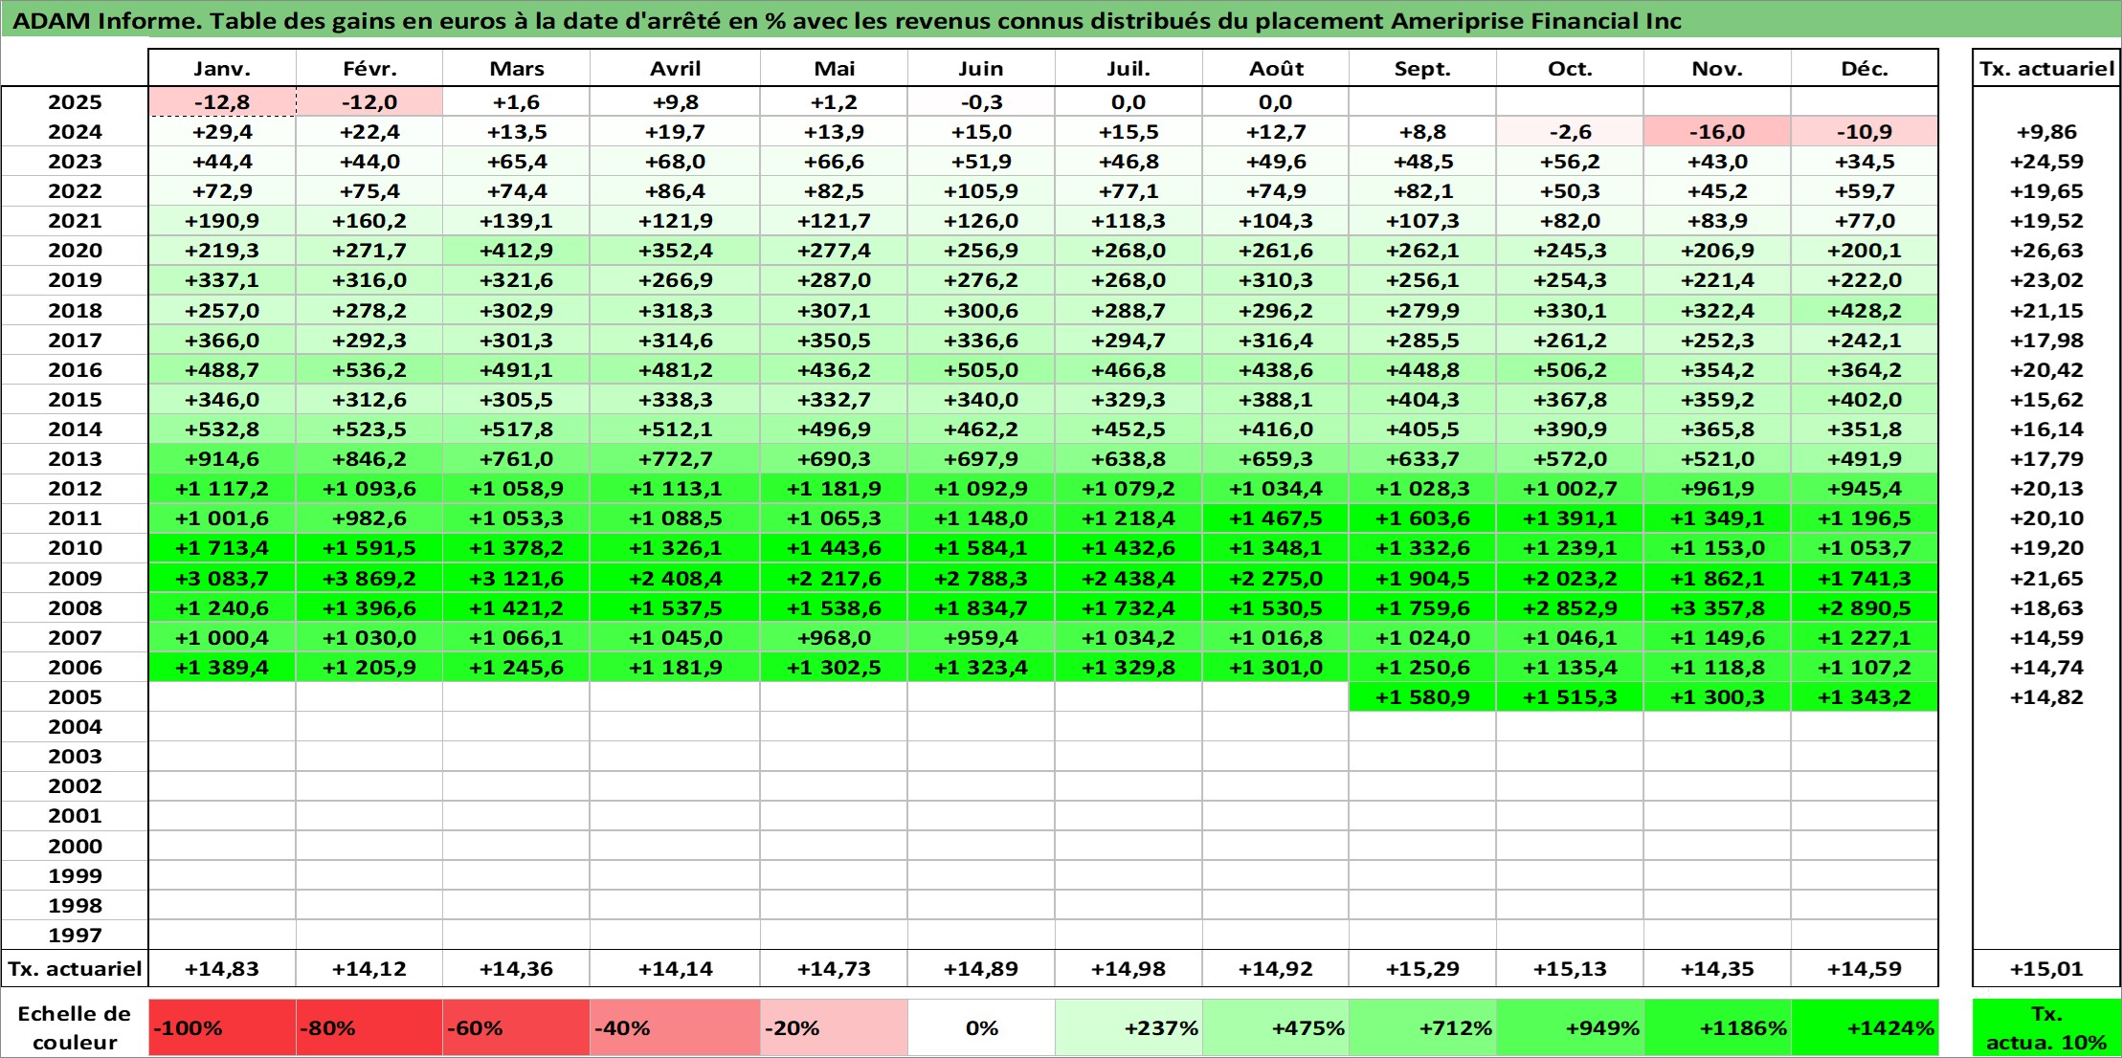Click the +1 343,2 cell in 2005
Screen dimensions: 2122x1058
[x=1865, y=696]
